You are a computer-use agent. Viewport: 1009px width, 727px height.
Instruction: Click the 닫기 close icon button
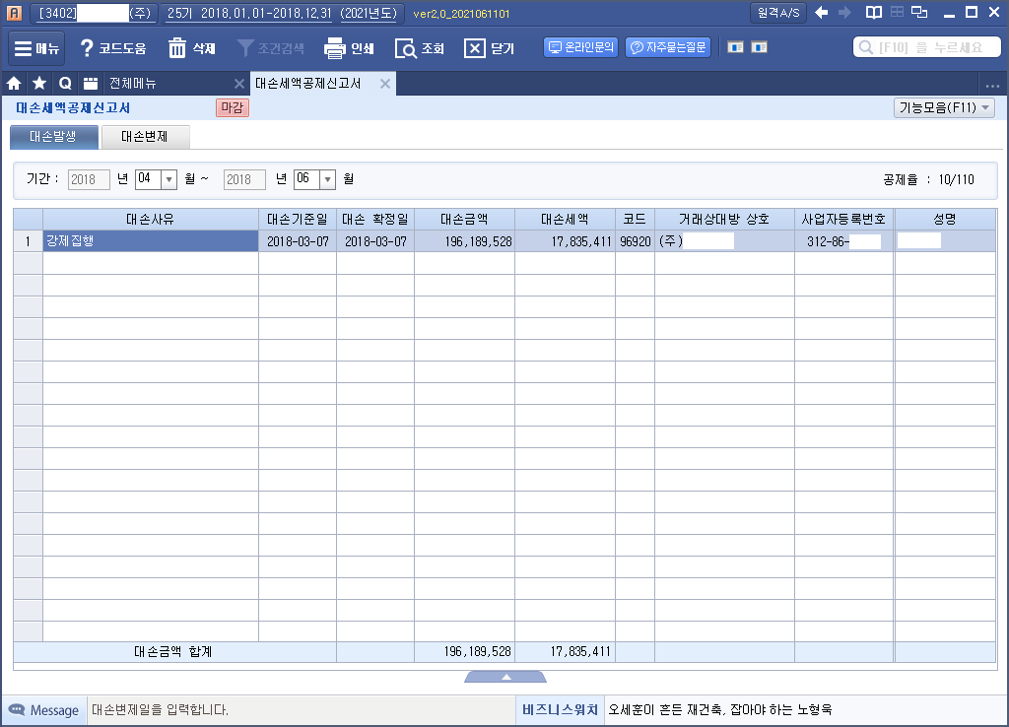point(489,48)
